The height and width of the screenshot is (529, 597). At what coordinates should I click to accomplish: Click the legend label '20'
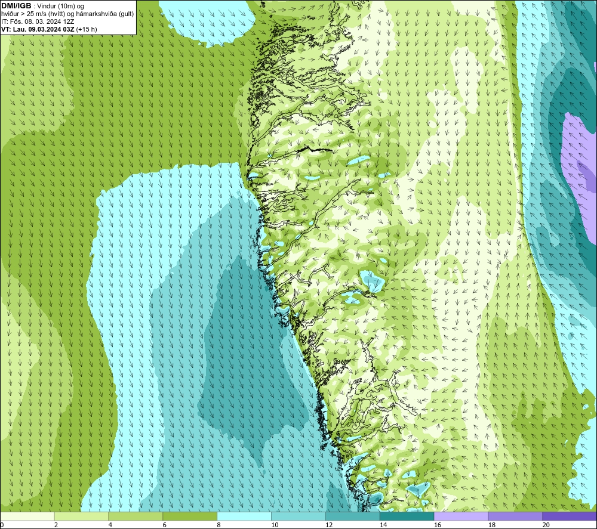[546, 525]
